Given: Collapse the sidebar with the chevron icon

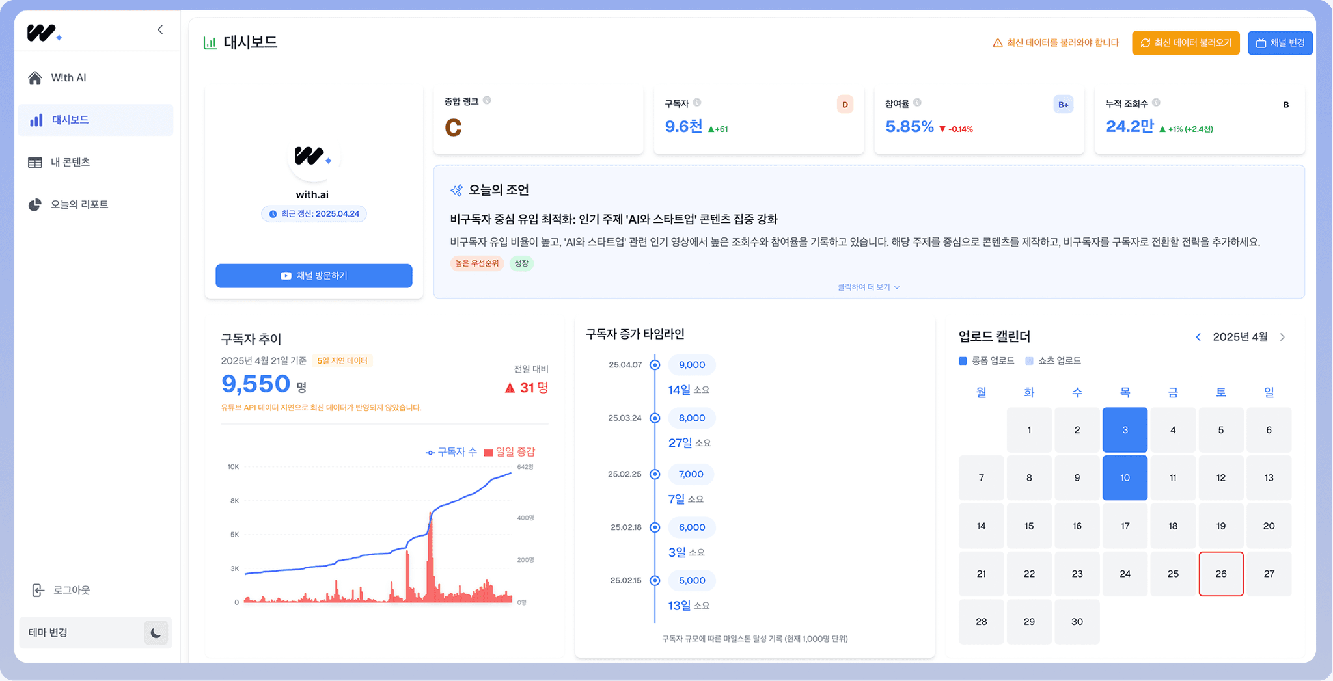Looking at the screenshot, I should [x=160, y=29].
